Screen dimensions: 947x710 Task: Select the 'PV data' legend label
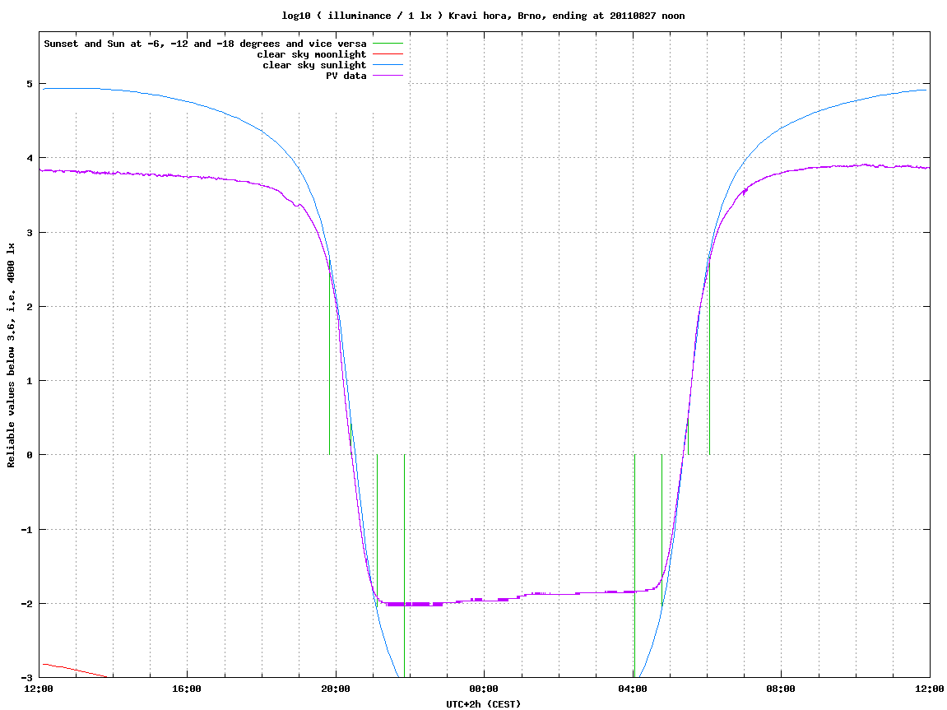tap(346, 76)
